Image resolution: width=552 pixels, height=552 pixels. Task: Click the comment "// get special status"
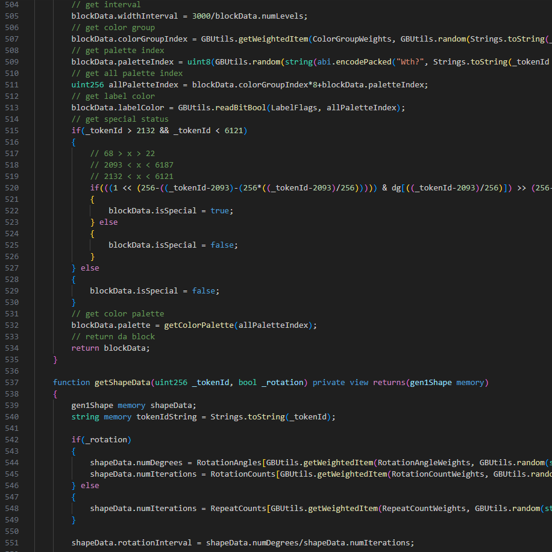pos(120,119)
